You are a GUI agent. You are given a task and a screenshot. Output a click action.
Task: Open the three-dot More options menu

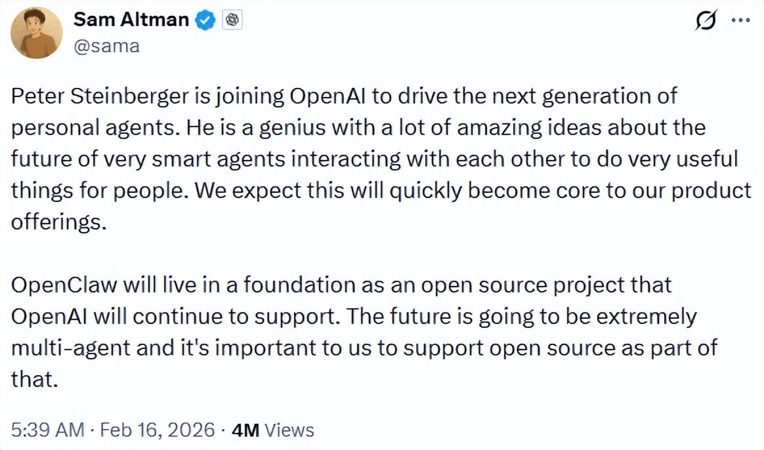point(740,20)
